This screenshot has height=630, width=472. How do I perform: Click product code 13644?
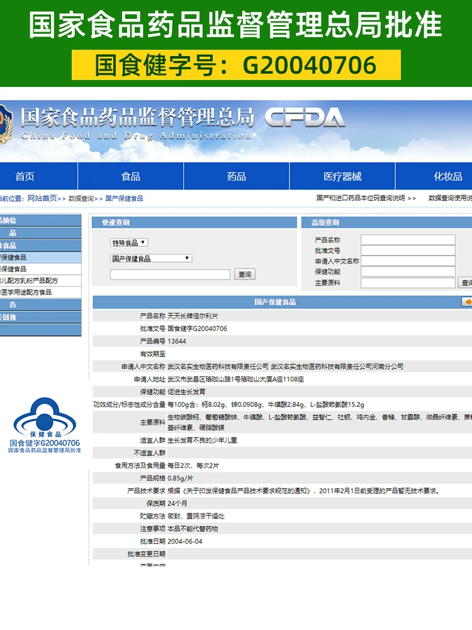(177, 341)
